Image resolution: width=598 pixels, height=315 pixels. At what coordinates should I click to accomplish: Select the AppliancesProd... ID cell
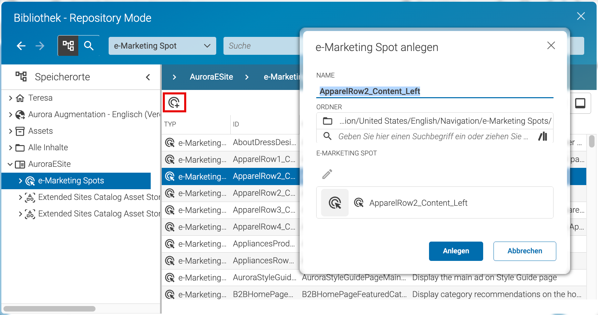pyautogui.click(x=264, y=244)
